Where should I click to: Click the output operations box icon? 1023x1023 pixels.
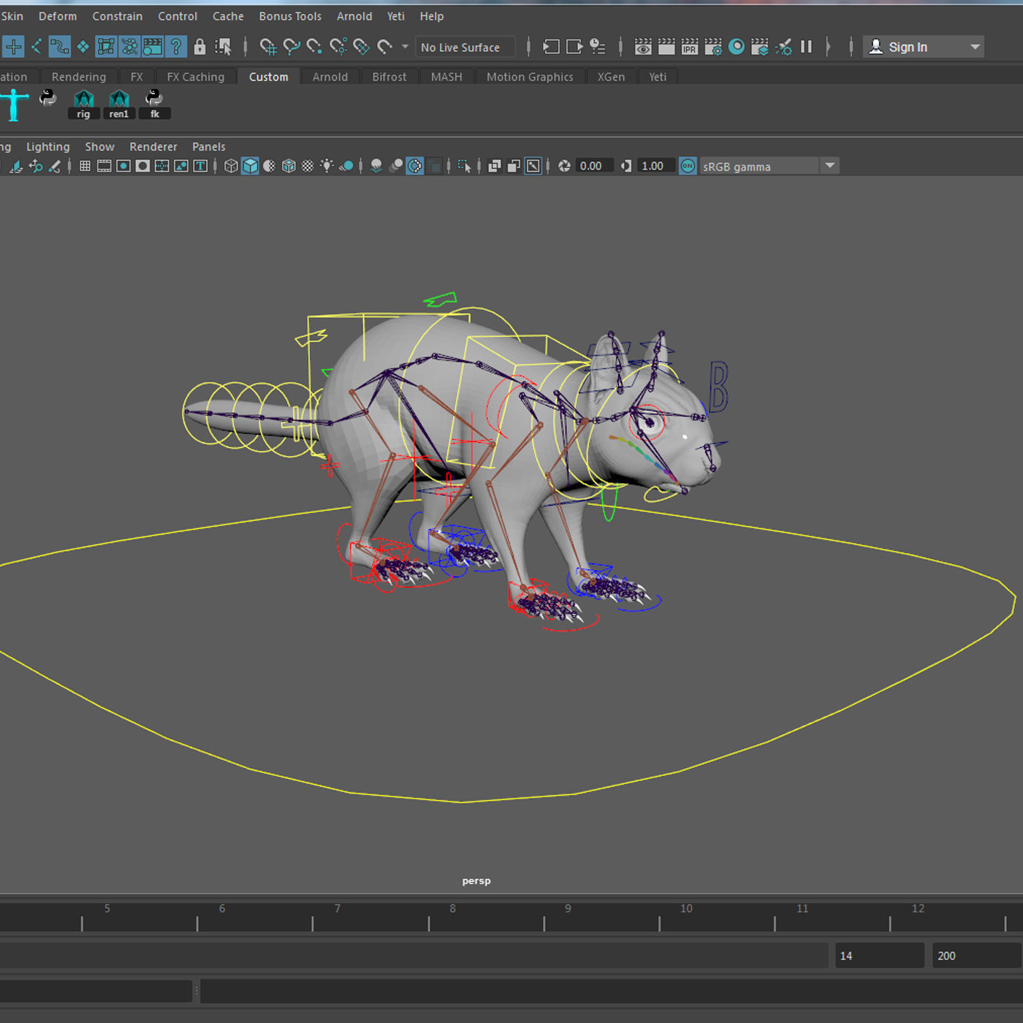point(574,47)
